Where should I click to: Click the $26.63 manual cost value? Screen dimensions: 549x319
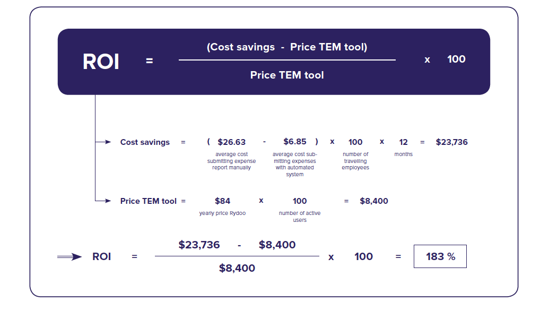point(231,142)
